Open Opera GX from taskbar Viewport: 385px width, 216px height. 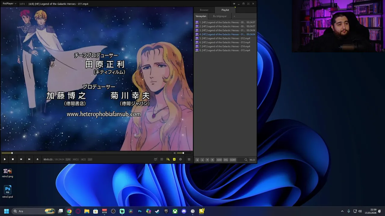point(78,211)
